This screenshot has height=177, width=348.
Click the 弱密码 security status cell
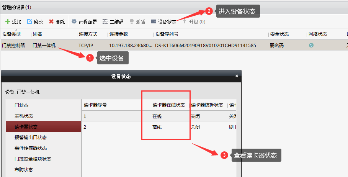tap(277, 46)
